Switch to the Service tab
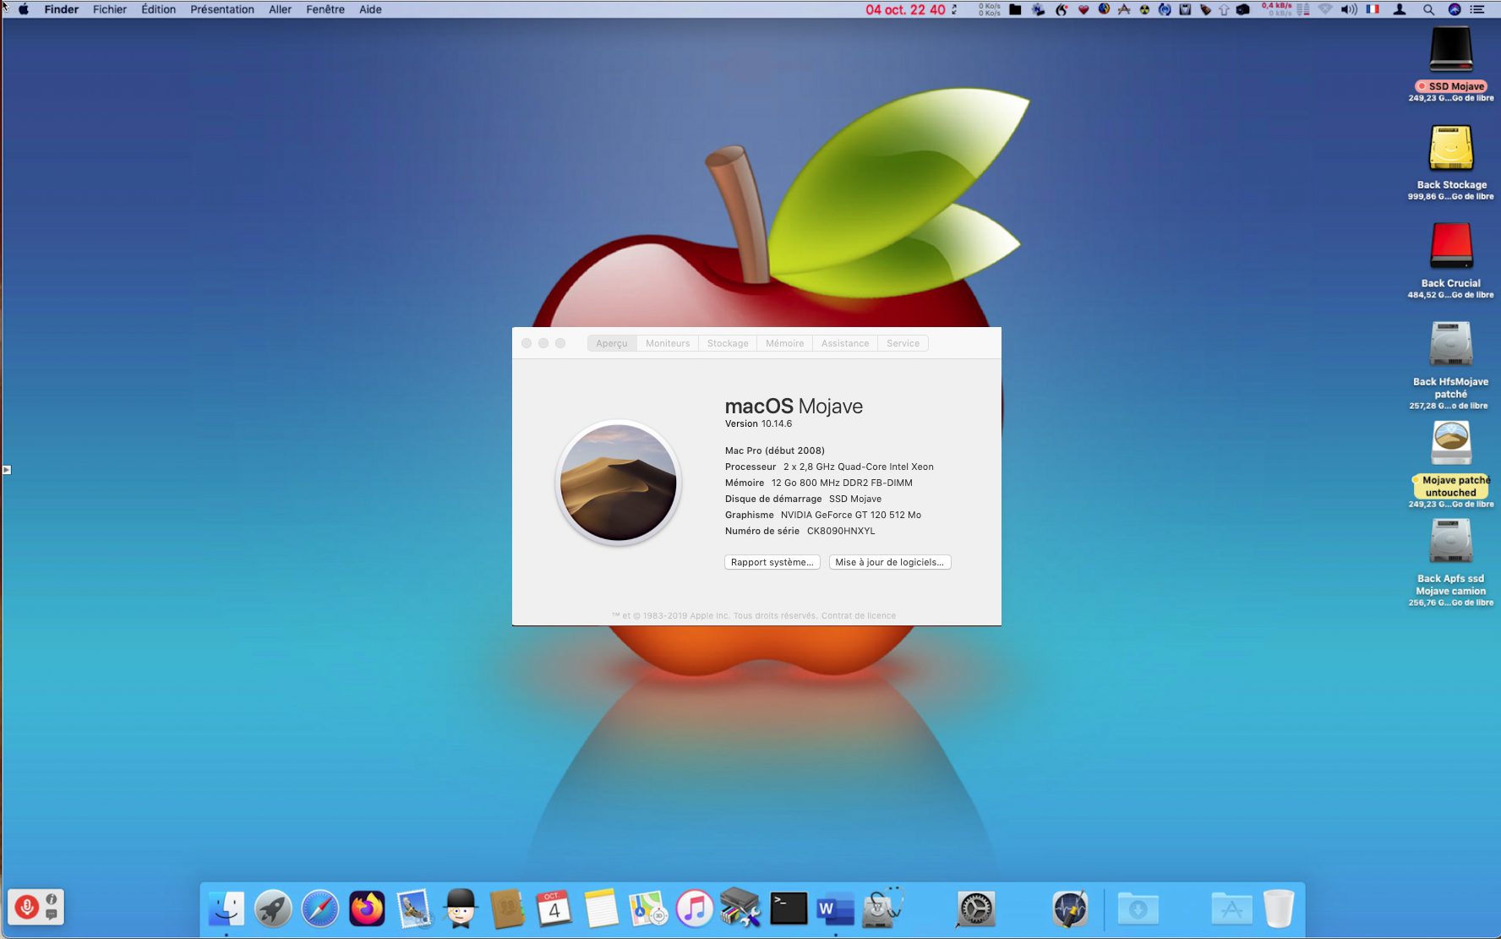1501x939 pixels. [x=903, y=343]
